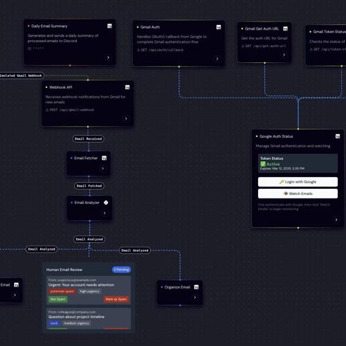The height and width of the screenshot is (346, 346).
Task: Click TypeScript icon on Organize Email node
Action: point(197,287)
